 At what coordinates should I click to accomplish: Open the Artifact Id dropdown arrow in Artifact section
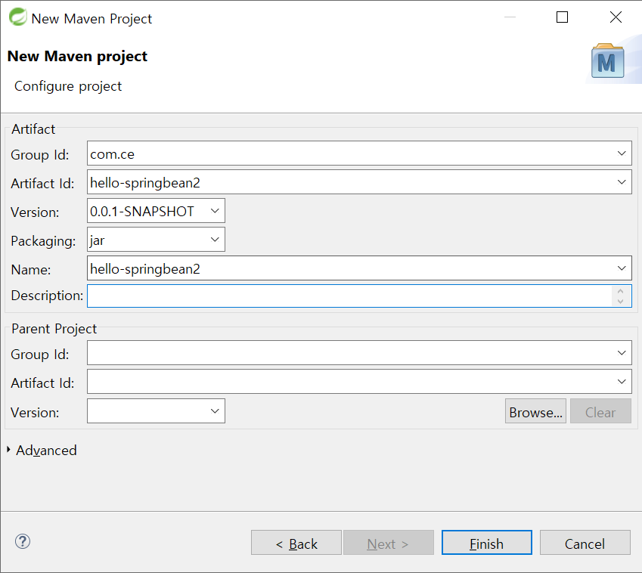point(622,182)
